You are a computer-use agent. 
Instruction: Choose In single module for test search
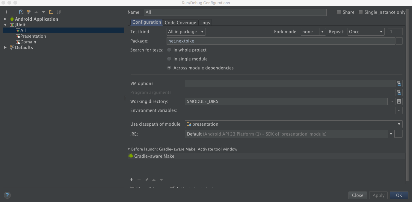(x=169, y=59)
